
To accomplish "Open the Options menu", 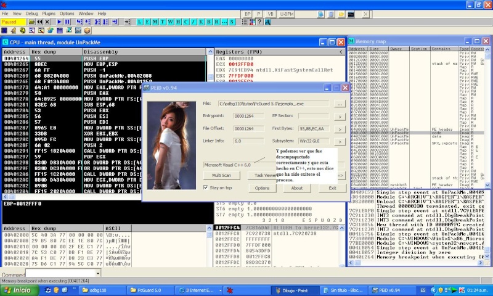I will pyautogui.click(x=67, y=14).
